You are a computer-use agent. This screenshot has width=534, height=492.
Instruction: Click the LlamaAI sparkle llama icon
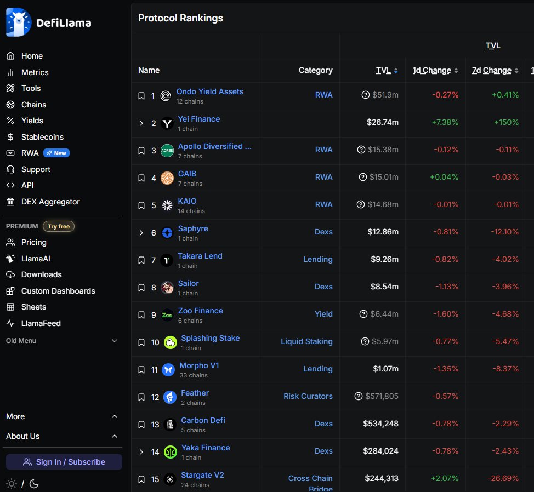pyautogui.click(x=10, y=258)
